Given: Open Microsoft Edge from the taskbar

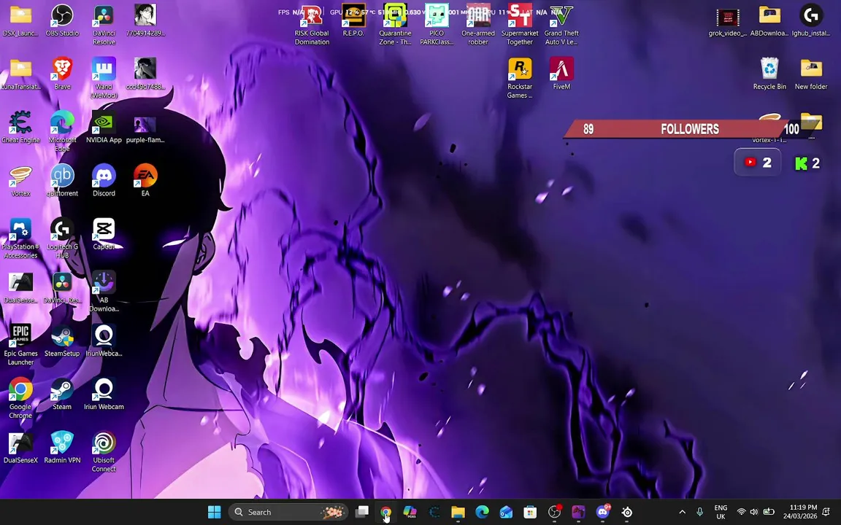Looking at the screenshot, I should [x=482, y=512].
